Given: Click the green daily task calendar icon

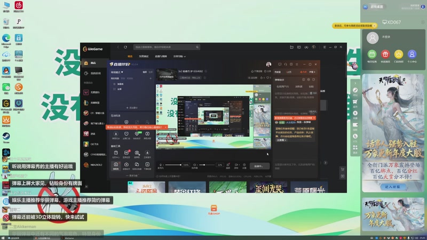Looking at the screenshot, I should (371, 54).
